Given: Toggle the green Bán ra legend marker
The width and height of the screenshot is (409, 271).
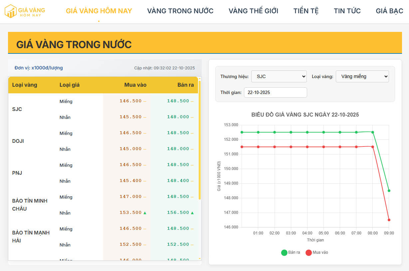Looking at the screenshot, I should 284,252.
